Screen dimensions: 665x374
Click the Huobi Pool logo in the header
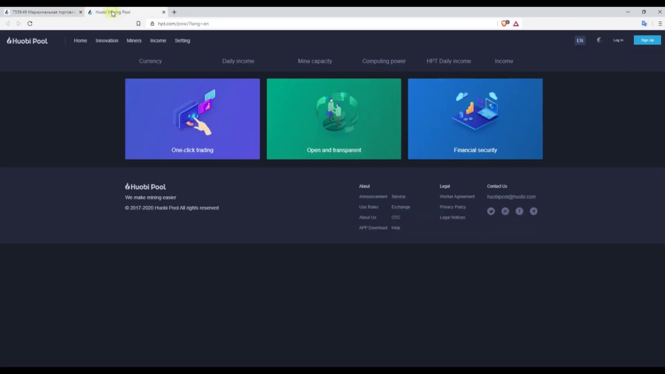click(27, 41)
